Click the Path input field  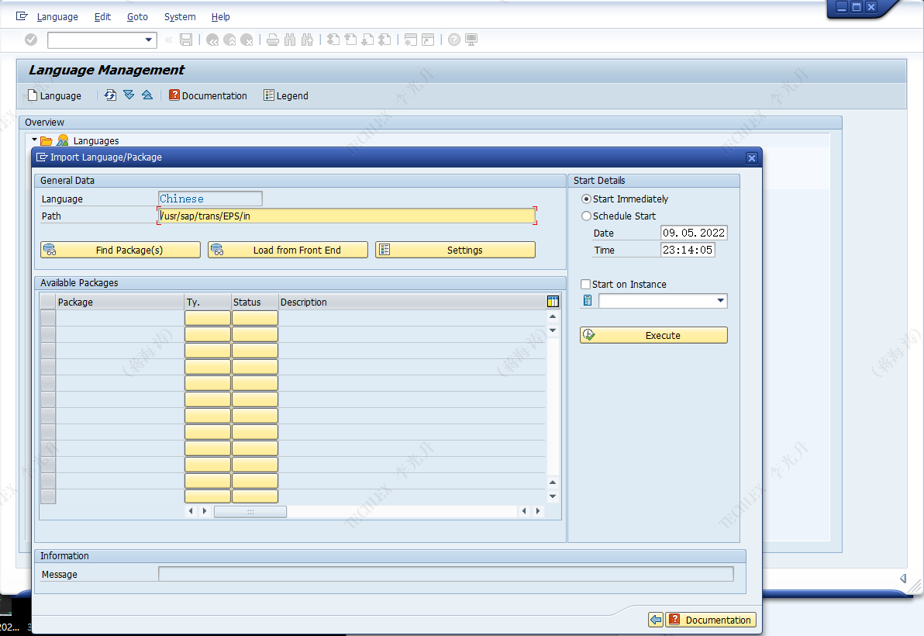point(346,216)
